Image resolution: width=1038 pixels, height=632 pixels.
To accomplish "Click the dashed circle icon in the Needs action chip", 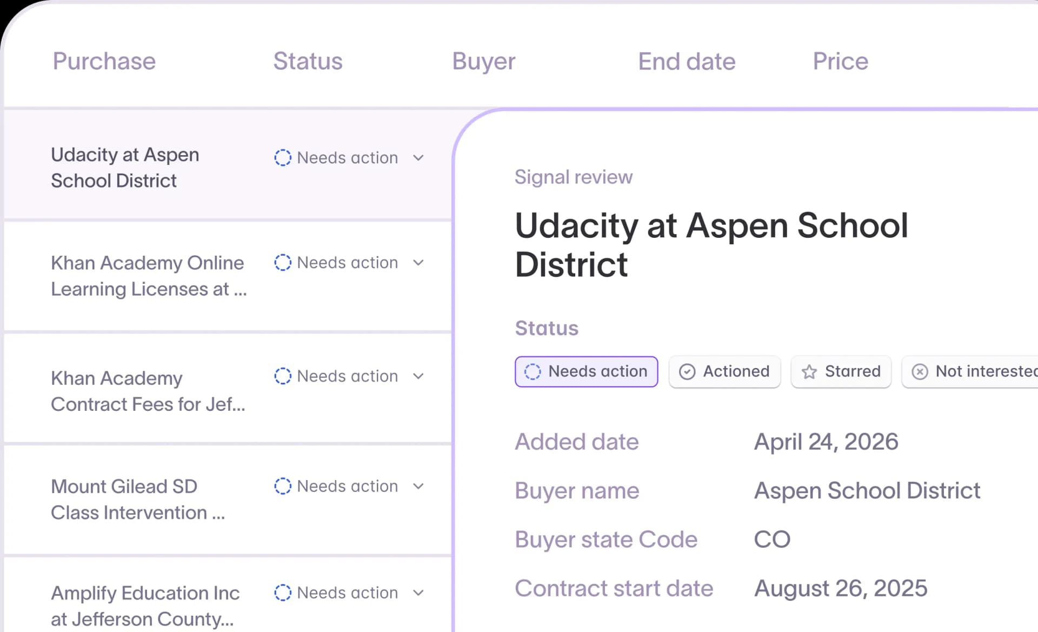I will click(532, 371).
